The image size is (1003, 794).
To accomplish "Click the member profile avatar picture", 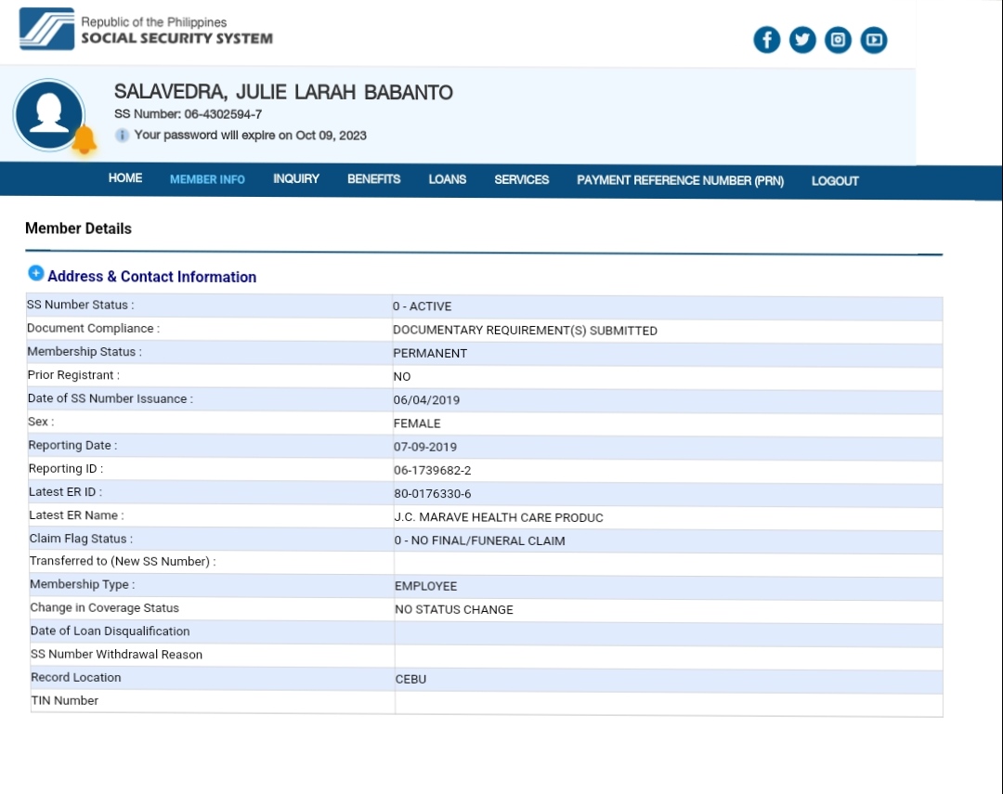I will (x=48, y=115).
